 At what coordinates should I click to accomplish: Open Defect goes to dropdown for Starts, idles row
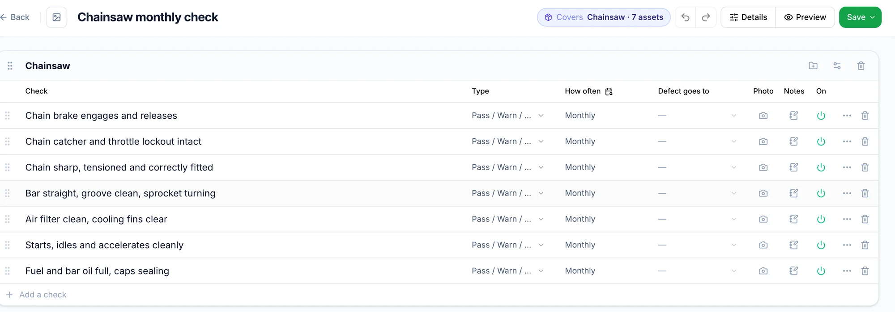[697, 245]
